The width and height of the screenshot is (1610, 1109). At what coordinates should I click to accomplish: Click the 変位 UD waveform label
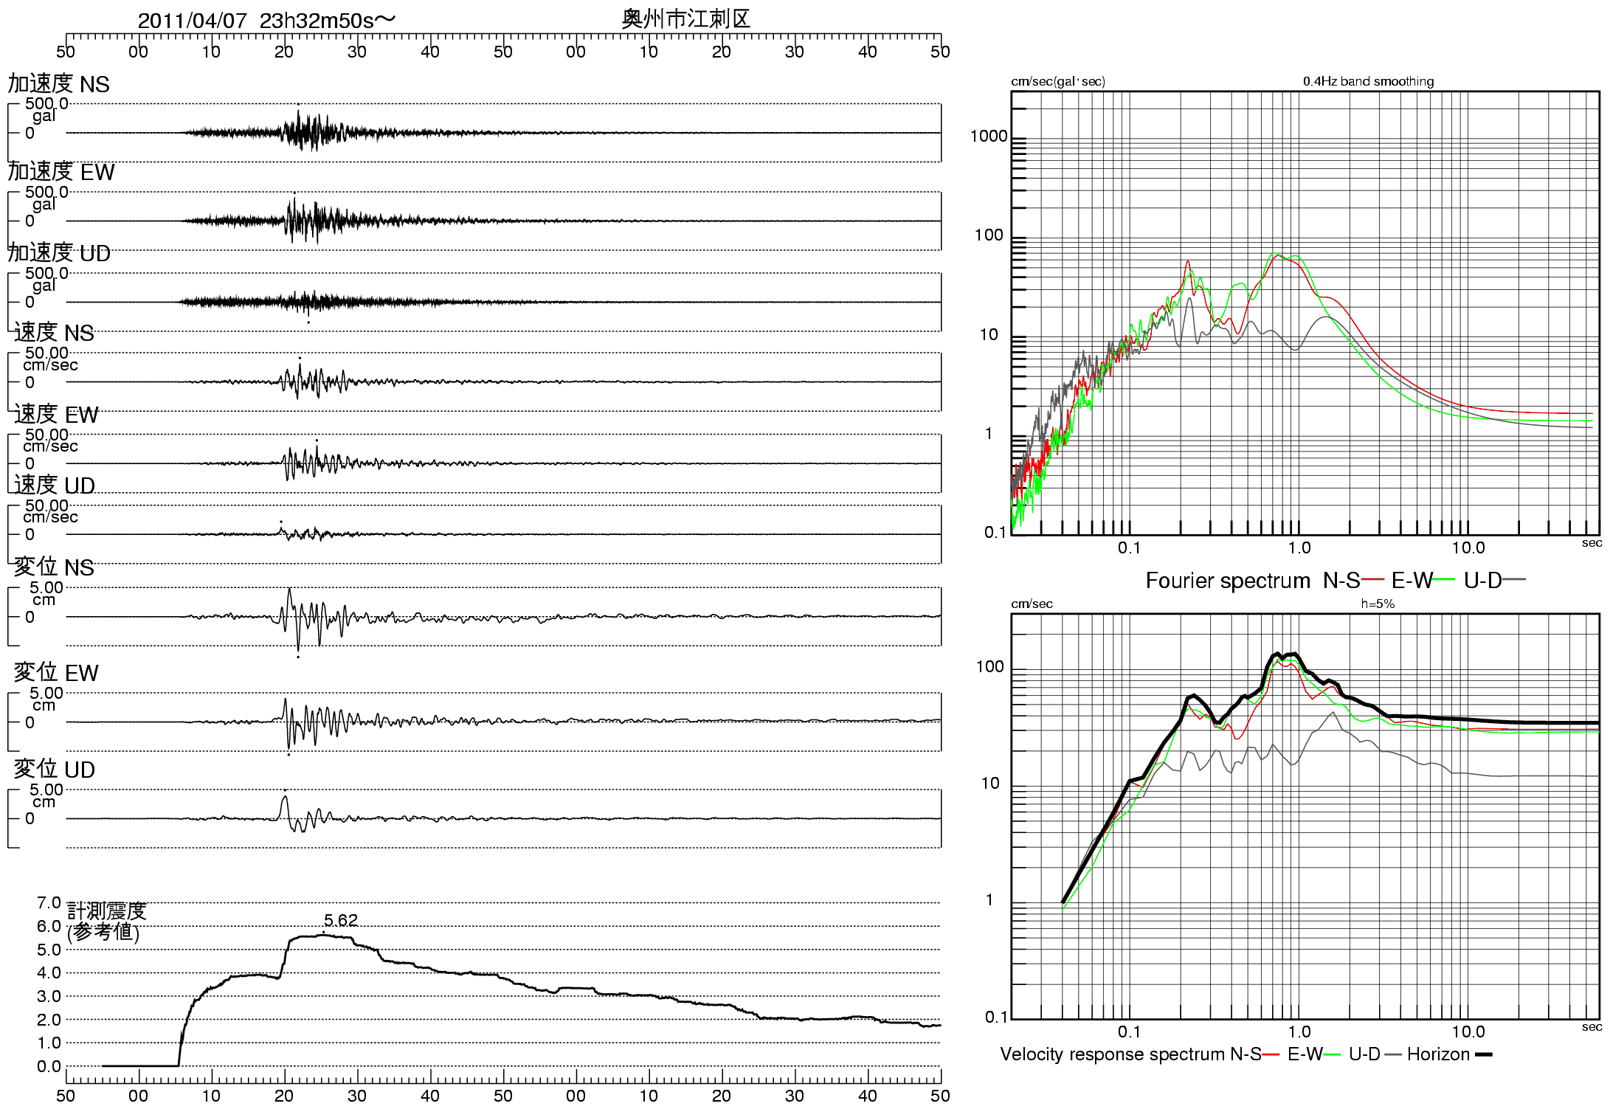(55, 770)
